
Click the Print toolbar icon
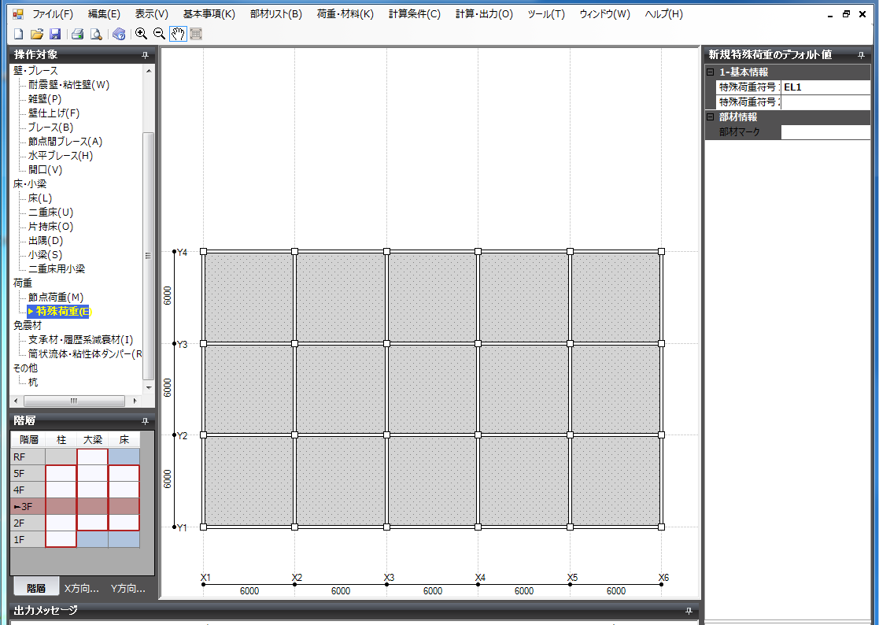point(77,34)
